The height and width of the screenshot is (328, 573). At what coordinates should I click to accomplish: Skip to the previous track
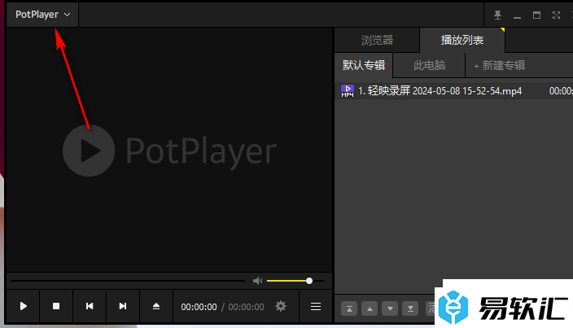[x=90, y=306]
